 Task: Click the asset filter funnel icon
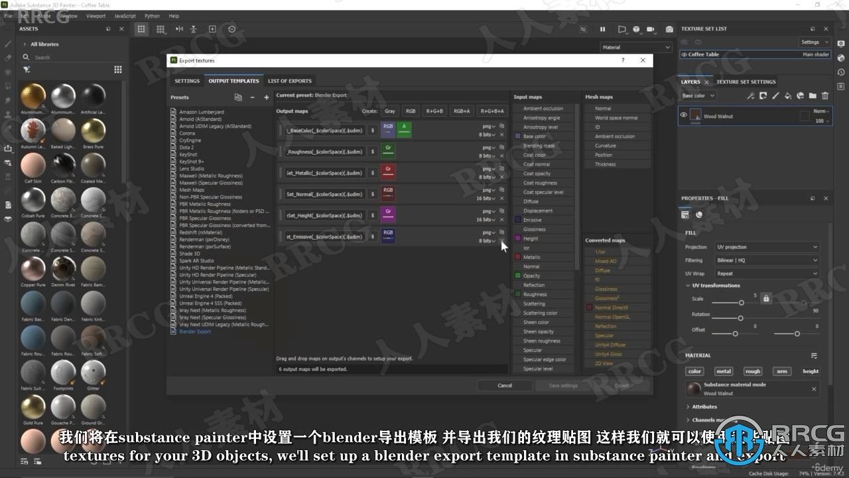click(x=27, y=69)
